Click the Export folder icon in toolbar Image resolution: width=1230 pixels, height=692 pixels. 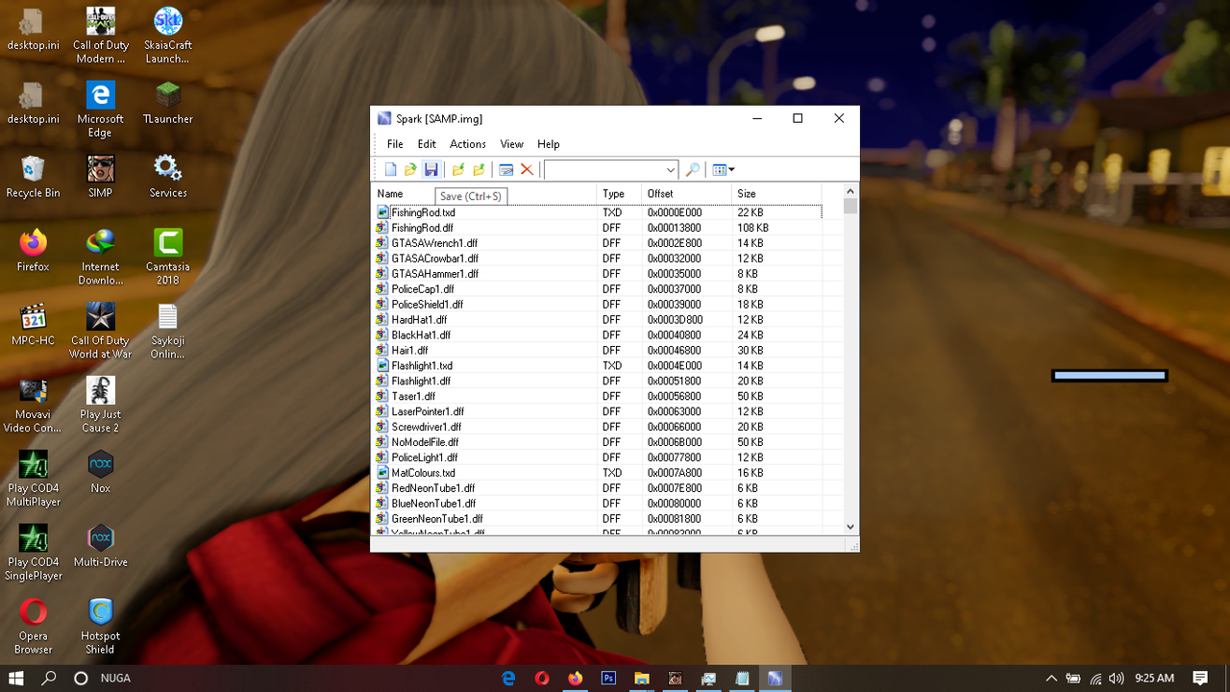tap(479, 170)
